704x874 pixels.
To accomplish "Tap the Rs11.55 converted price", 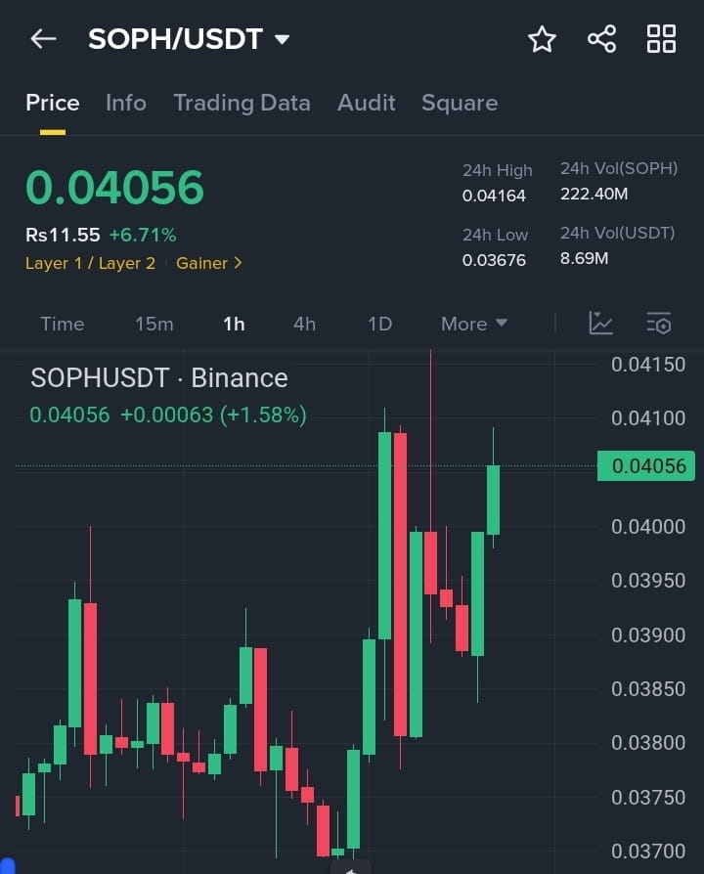I will [63, 235].
